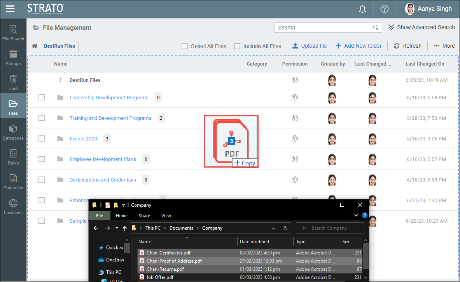Click the file Search input field
This screenshot has width=460, height=282.
pos(323,28)
